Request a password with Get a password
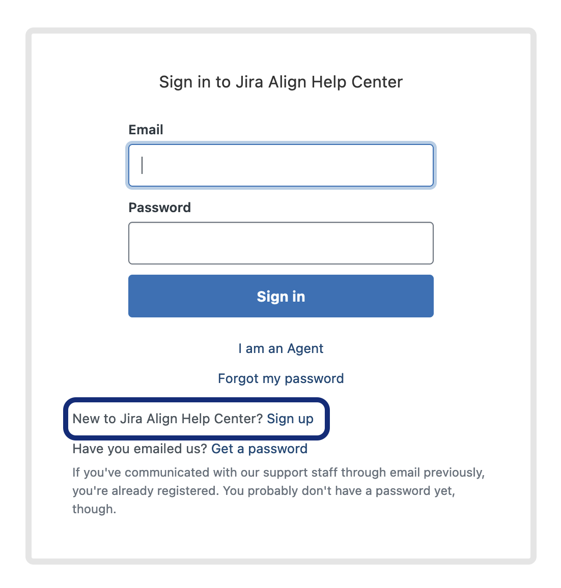Image resolution: width=561 pixels, height=588 pixels. tap(259, 449)
